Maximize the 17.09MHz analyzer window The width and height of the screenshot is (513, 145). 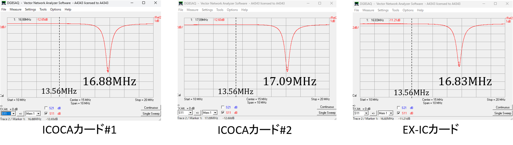point(319,4)
